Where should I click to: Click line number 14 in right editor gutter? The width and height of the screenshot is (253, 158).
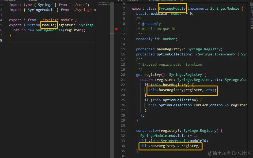pyautogui.click(x=123, y=44)
